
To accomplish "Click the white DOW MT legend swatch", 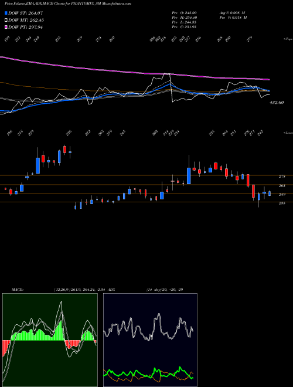I will 6,20.
